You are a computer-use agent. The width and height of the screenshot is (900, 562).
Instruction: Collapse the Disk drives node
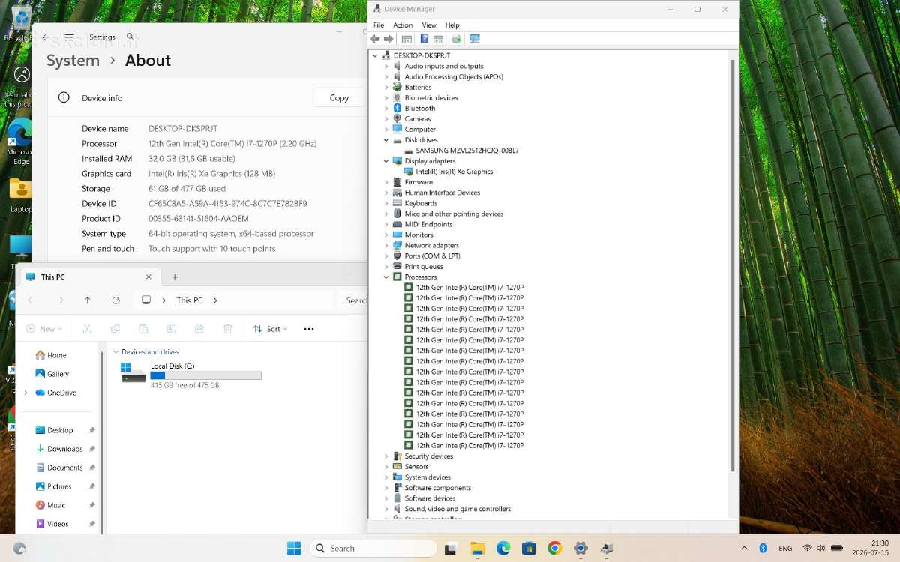pyautogui.click(x=387, y=139)
